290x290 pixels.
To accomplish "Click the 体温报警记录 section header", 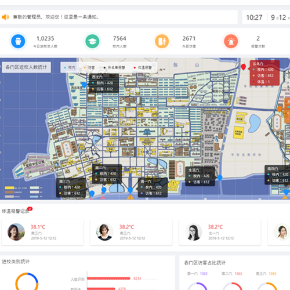I will 15,211.
